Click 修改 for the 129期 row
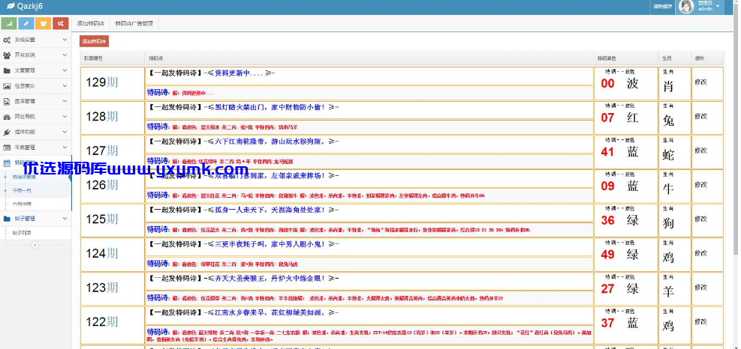 point(700,82)
